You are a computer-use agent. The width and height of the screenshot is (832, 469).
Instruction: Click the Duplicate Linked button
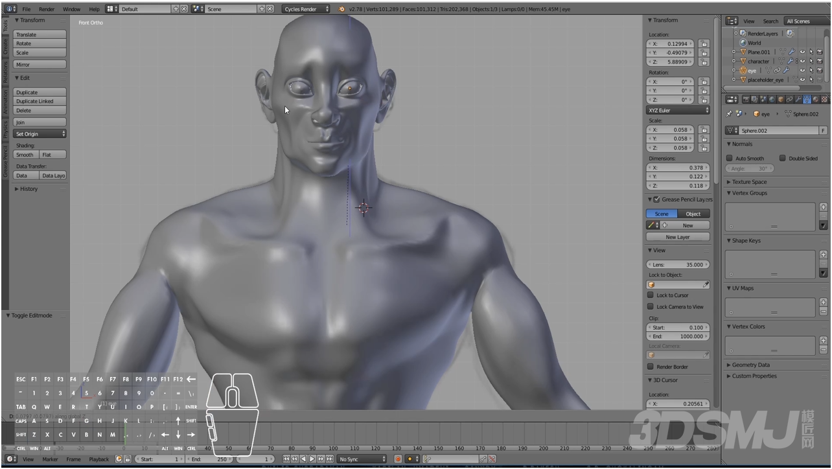[40, 101]
